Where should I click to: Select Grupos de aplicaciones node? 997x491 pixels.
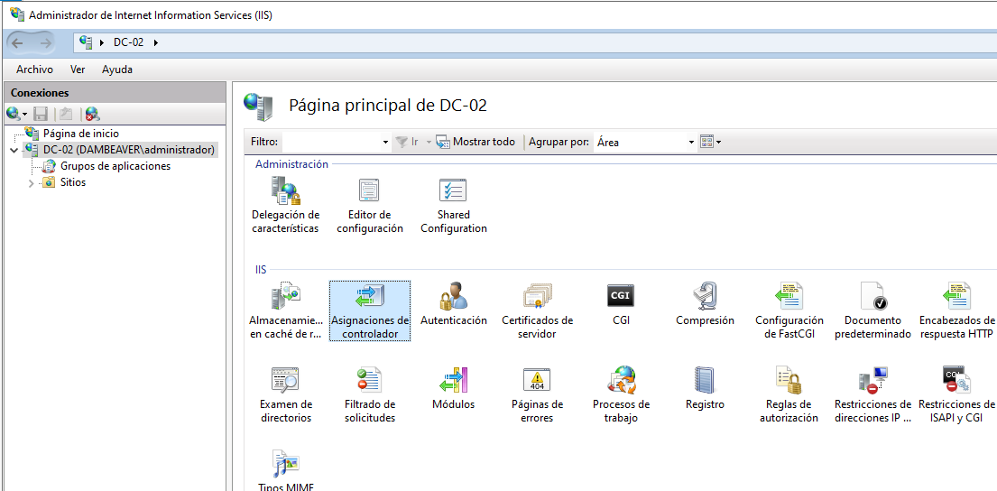[115, 166]
